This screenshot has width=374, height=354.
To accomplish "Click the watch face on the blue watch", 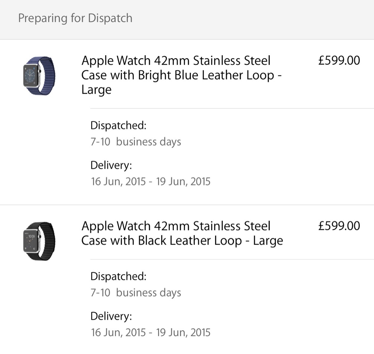I will coord(31,76).
